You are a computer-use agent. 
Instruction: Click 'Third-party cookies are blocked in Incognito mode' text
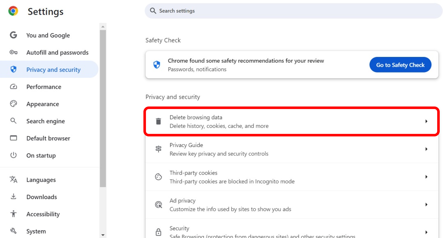(232, 181)
